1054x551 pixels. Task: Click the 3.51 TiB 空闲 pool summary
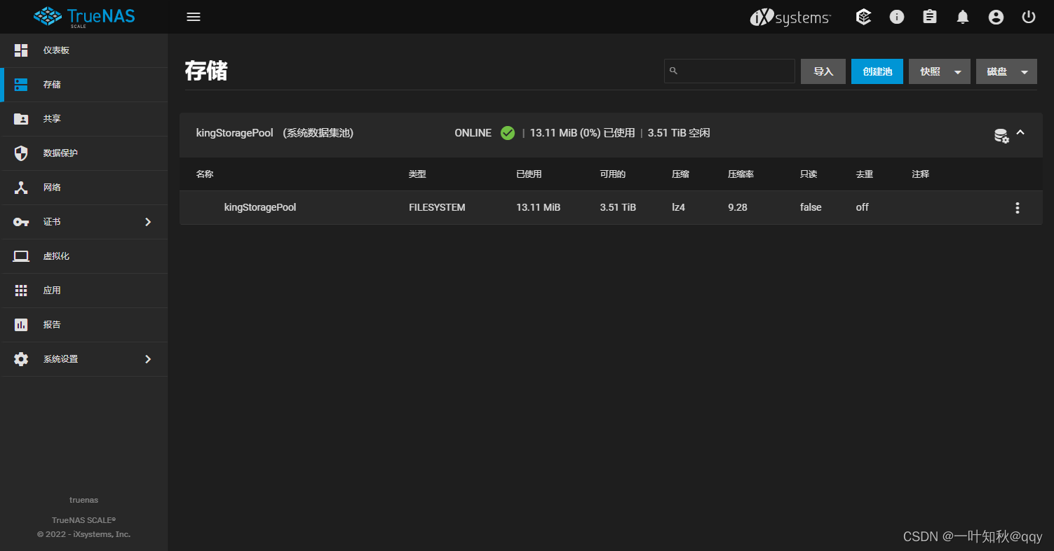(x=679, y=133)
